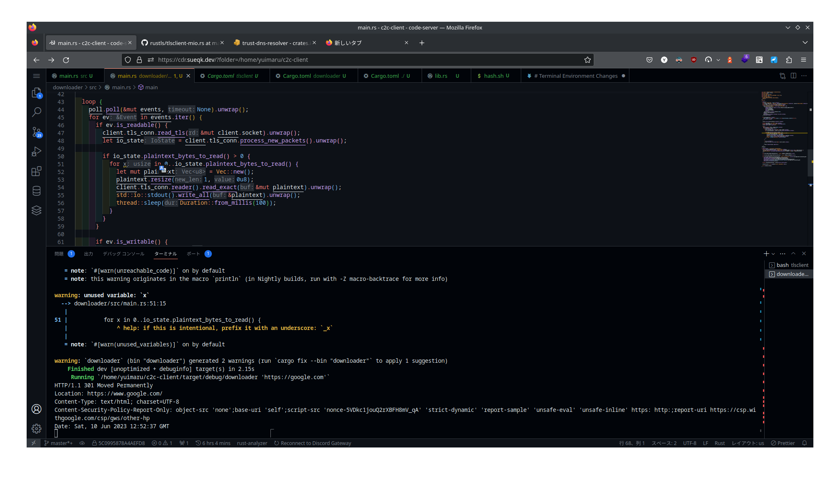The height and width of the screenshot is (479, 840).
Task: Maximize the terminal panel size
Action: [x=793, y=254]
